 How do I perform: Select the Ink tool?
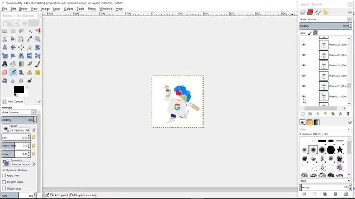tap(21, 72)
